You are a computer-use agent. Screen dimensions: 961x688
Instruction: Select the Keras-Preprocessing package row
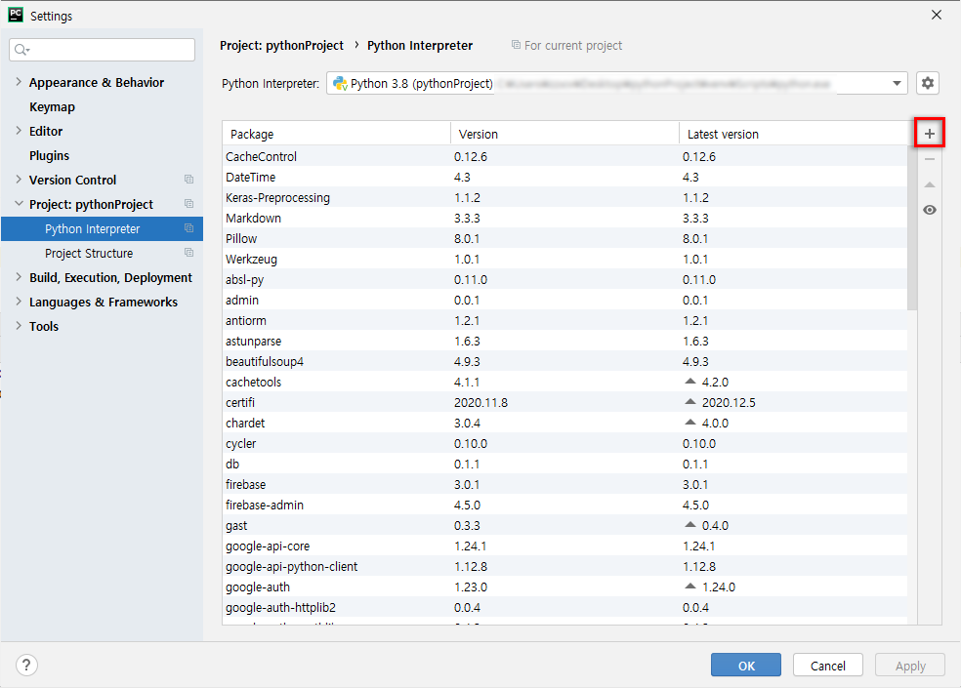click(x=565, y=197)
